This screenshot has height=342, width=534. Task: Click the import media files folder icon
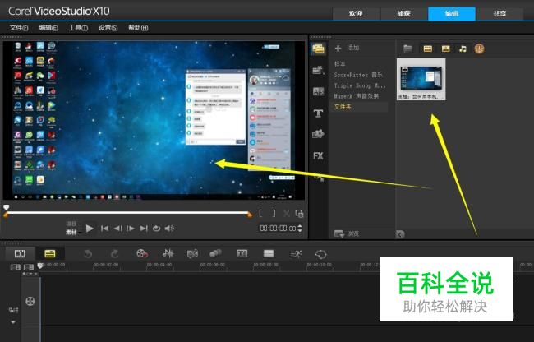pos(407,49)
